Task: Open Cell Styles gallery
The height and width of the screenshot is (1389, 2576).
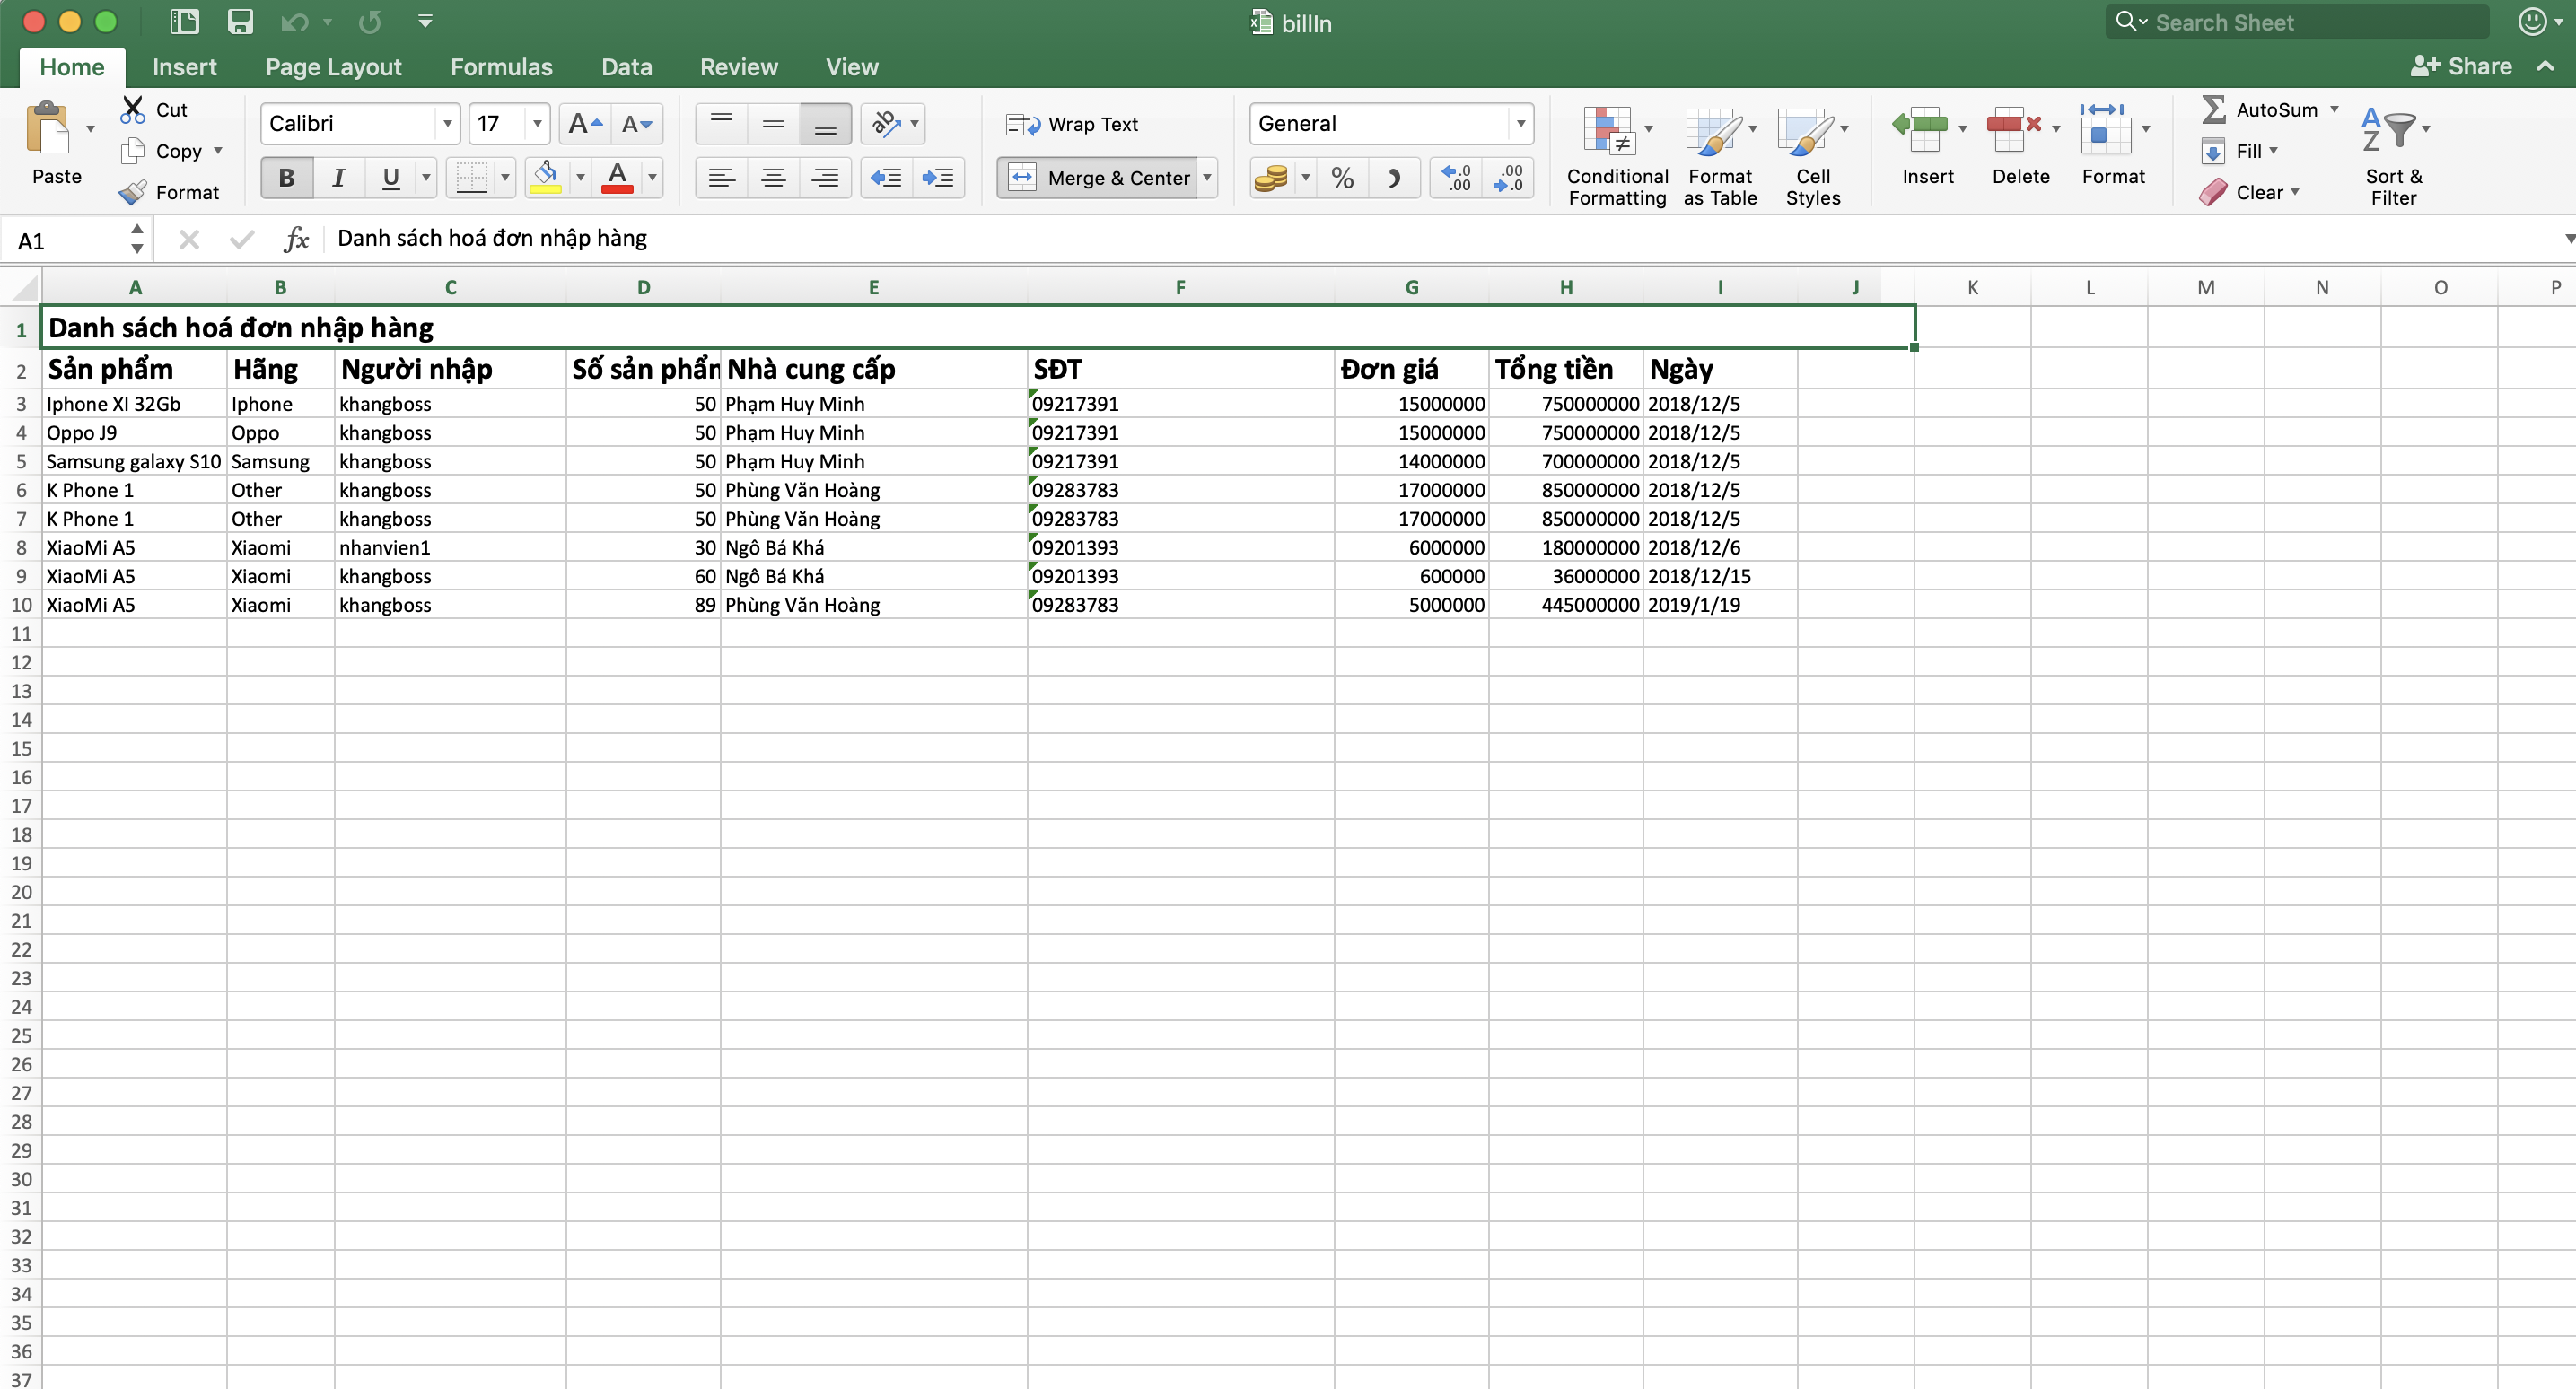Action: (x=1812, y=156)
